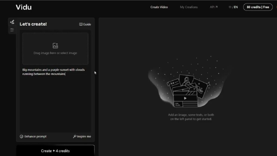Toggle the Enhance prompt checkbox
Image resolution: width=277 pixels, height=156 pixels.
pos(21,136)
